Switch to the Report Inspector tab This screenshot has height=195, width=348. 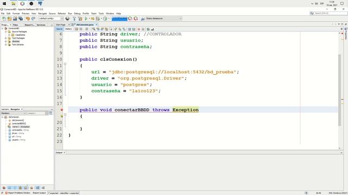click(x=29, y=25)
